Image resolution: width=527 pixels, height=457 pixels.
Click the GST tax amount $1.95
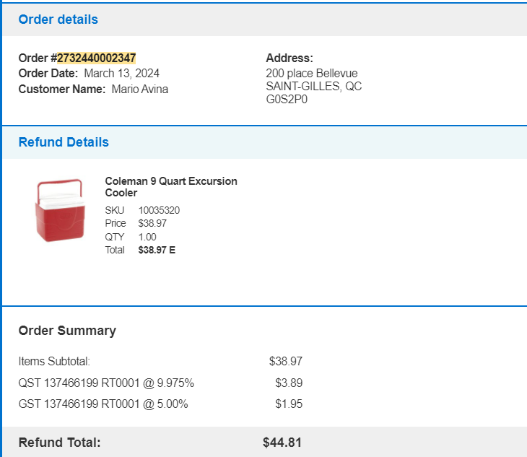coord(289,404)
